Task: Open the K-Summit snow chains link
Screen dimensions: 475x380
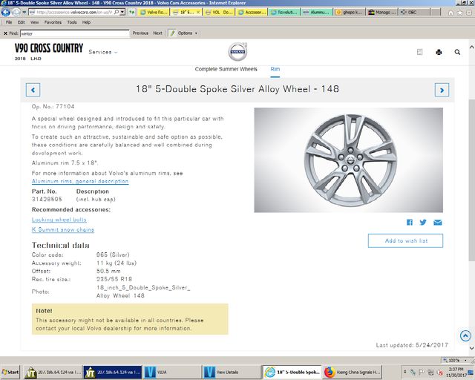Action: 62,229
